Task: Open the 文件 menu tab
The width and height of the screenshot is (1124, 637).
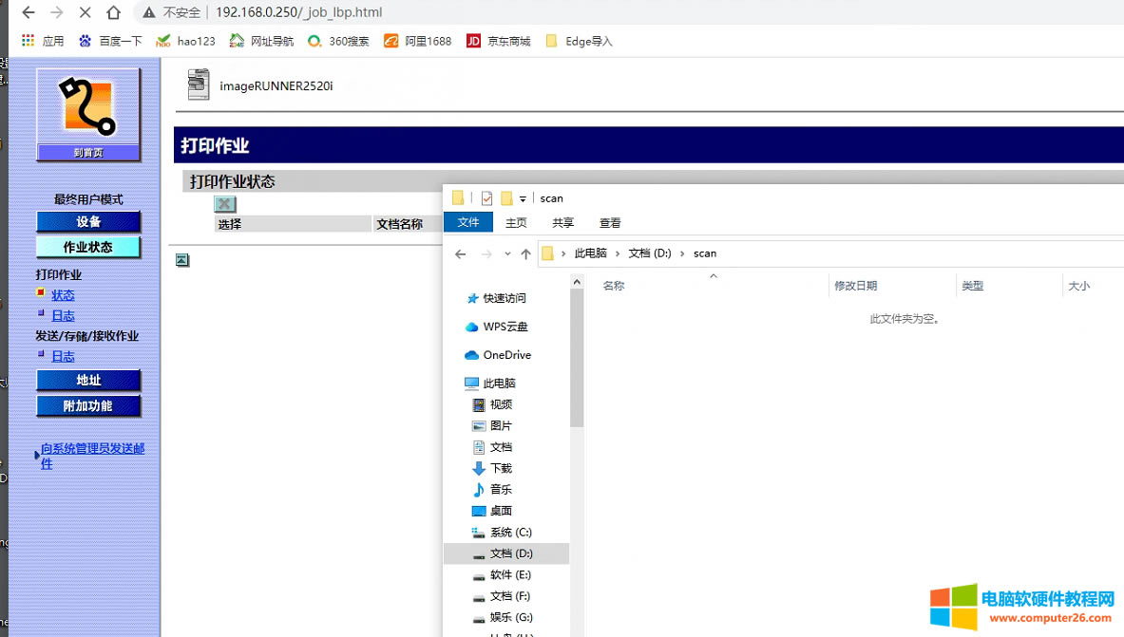Action: click(x=468, y=222)
